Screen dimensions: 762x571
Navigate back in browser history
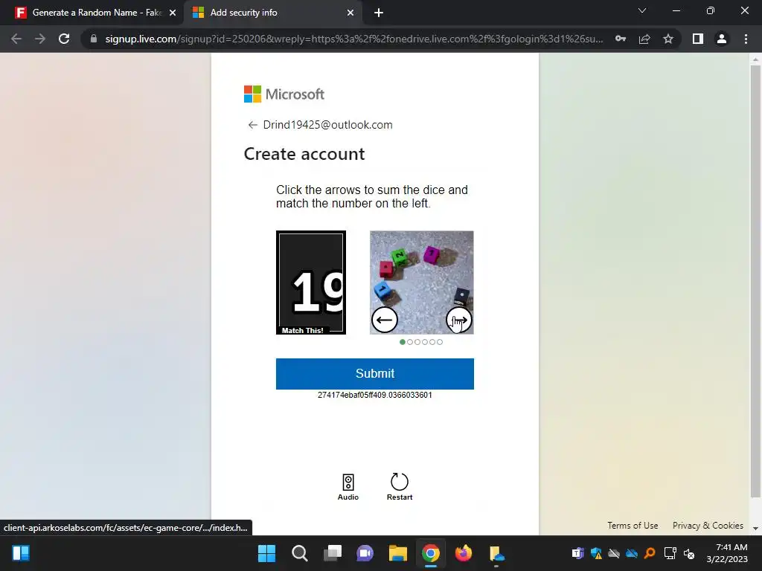coord(16,39)
